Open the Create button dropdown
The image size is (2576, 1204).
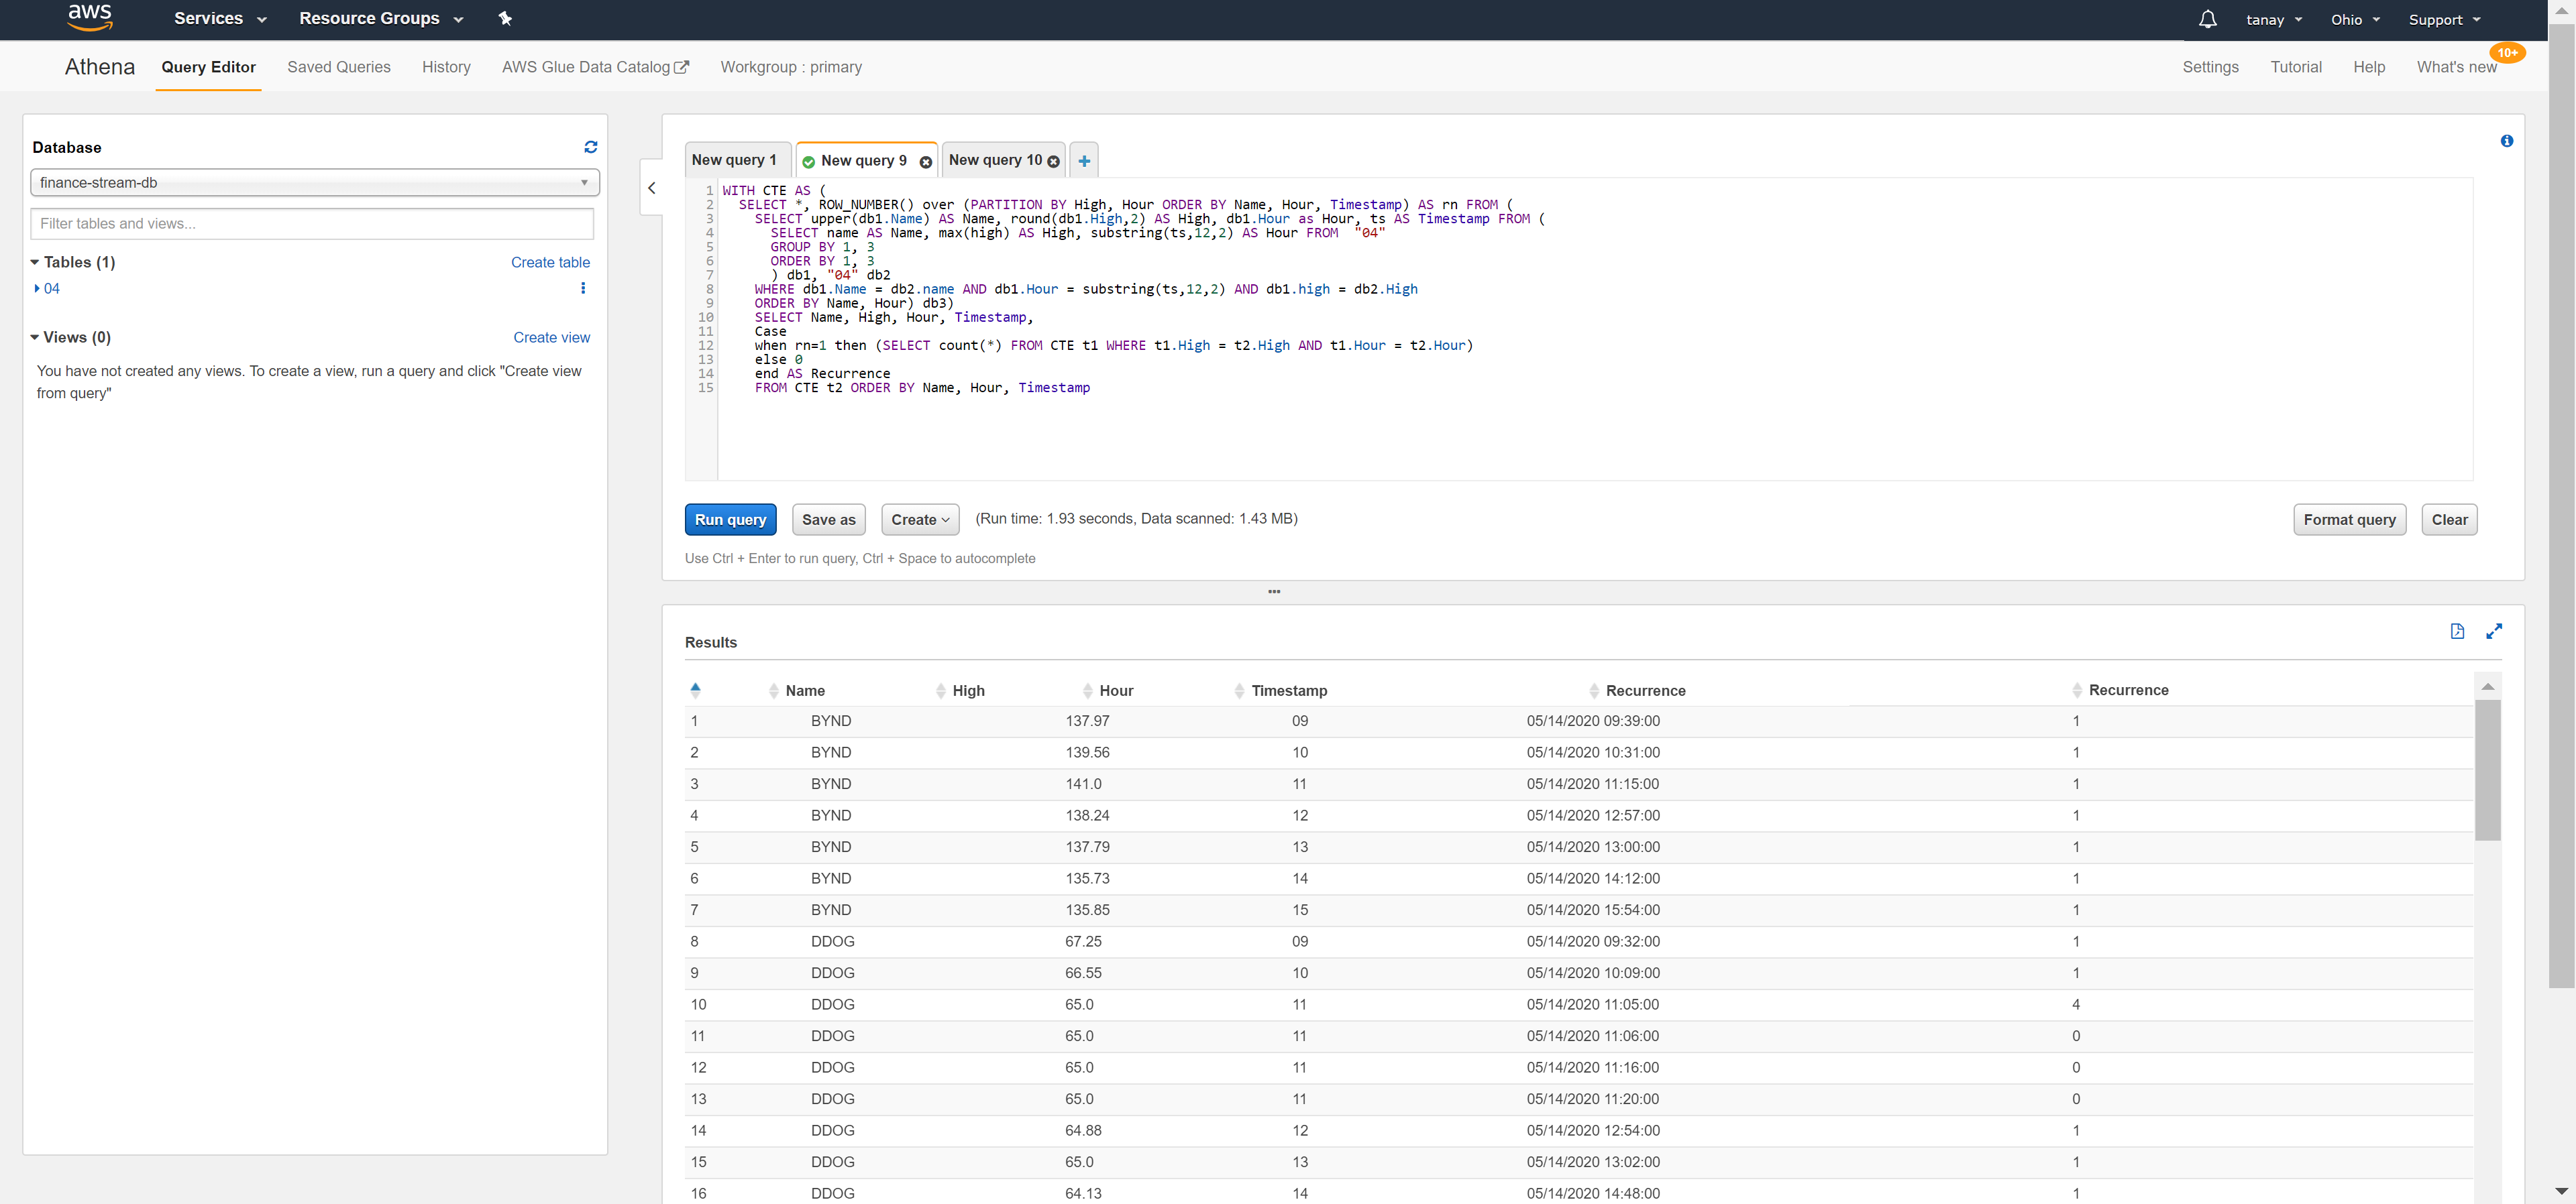coord(919,520)
